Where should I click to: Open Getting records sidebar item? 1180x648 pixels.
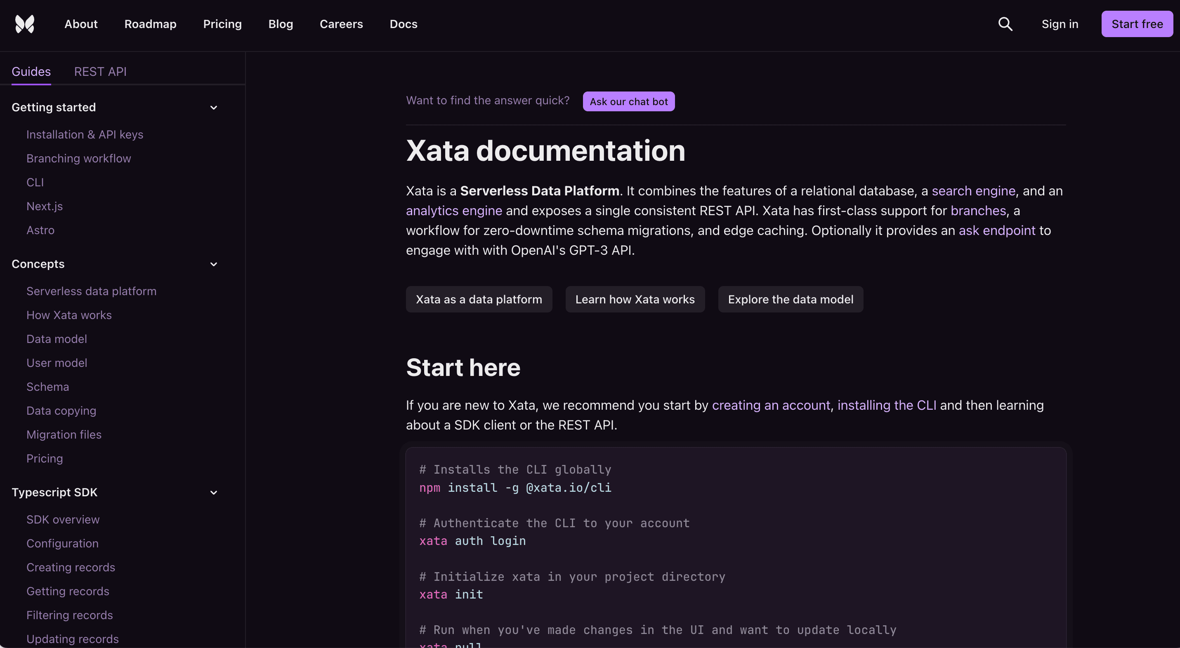tap(68, 591)
